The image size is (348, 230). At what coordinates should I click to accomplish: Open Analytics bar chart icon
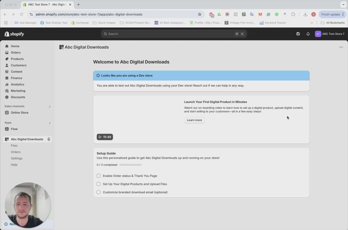click(7, 84)
